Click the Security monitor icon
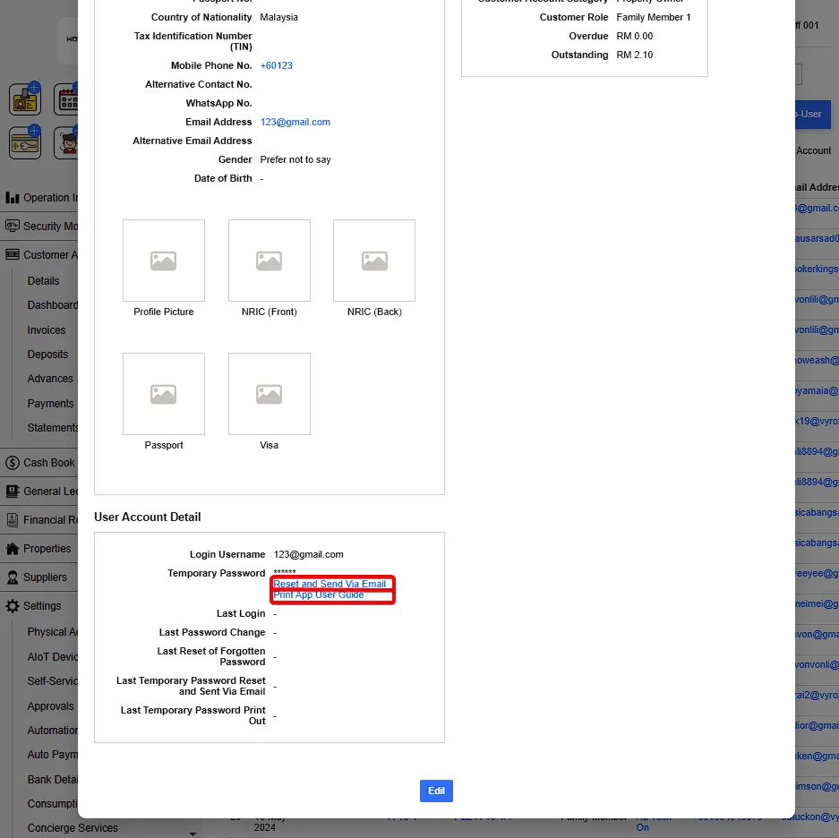 tap(13, 227)
